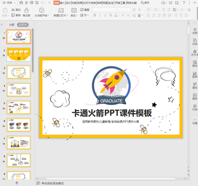Select slide 2 thumbnail
Screen dimensions: 198x186
19,55
